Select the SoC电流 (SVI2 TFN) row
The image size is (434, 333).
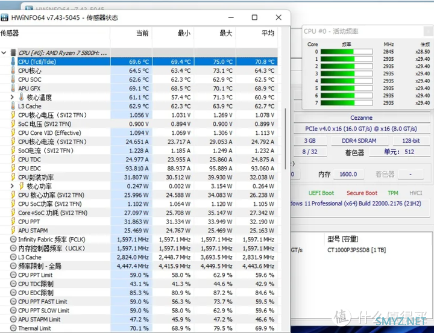(x=139, y=151)
